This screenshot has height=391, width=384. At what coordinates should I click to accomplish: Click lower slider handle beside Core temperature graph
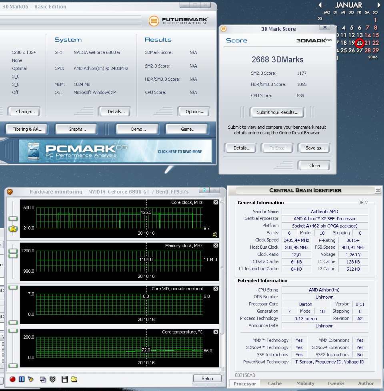pos(13,365)
